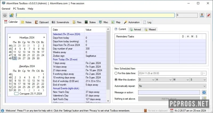Image resolution: width=213 pixels, height=113 pixels.
Task: Click the Screenshots tab icon
Action: click(x=54, y=22)
